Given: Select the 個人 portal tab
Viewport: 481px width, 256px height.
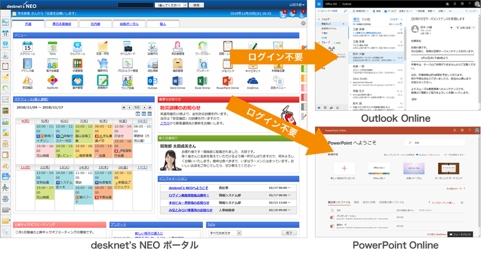Looking at the screenshot, I should (x=163, y=24).
